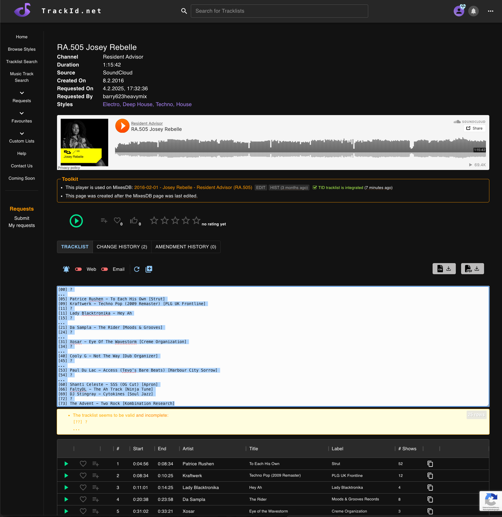
Task: Click the HIST (3 months ago) button
Action: point(289,188)
